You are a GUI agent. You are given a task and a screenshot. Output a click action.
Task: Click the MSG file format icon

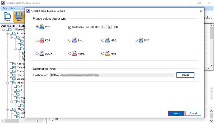[x=108, y=40]
